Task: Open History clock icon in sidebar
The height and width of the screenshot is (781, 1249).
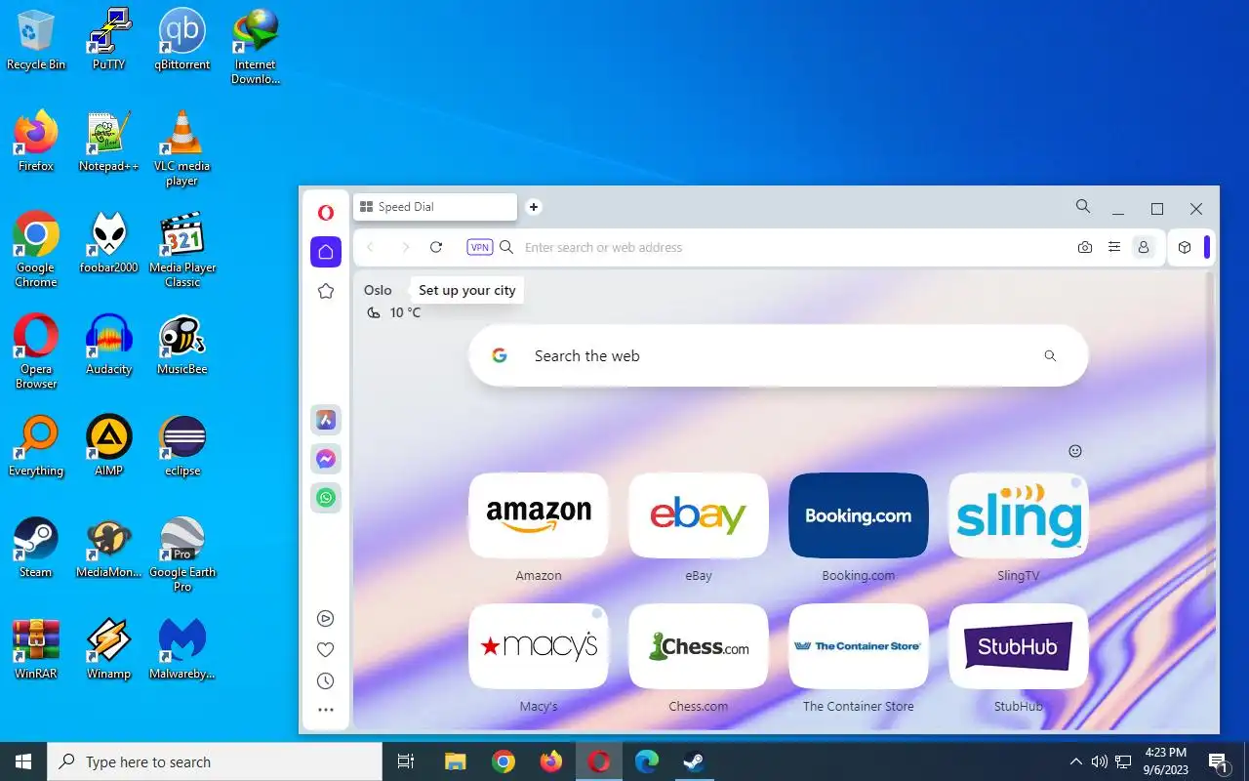Action: (326, 680)
